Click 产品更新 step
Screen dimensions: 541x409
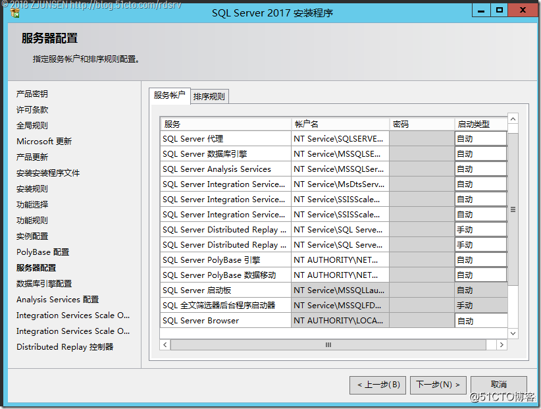(x=32, y=157)
